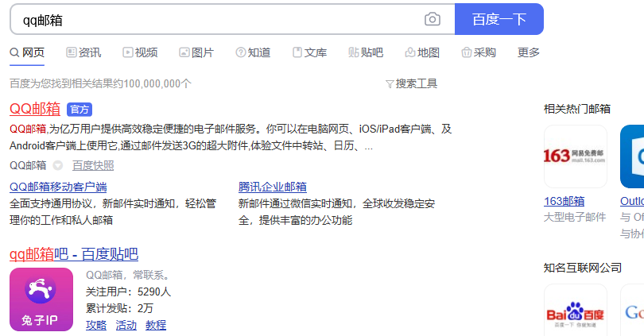The width and height of the screenshot is (644, 336).
Task: Click the text 累计发贴：2万
Action: (x=119, y=308)
